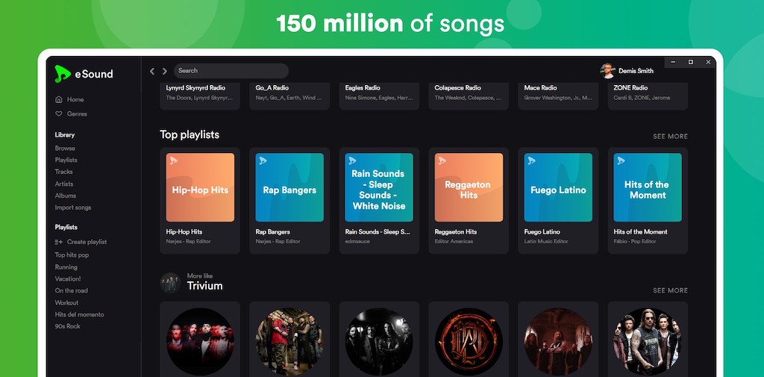Open the 90s Rock playlist
Image resolution: width=764 pixels, height=377 pixels.
(68, 326)
